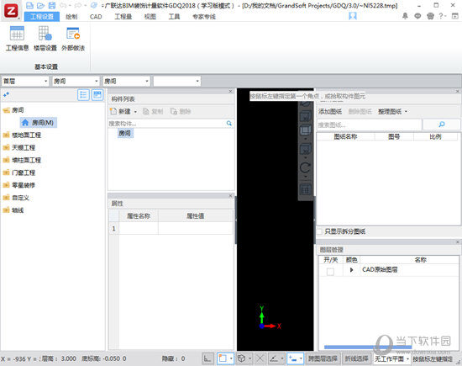
Task: Open 楼层设置 floor settings tool
Action: pos(45,39)
